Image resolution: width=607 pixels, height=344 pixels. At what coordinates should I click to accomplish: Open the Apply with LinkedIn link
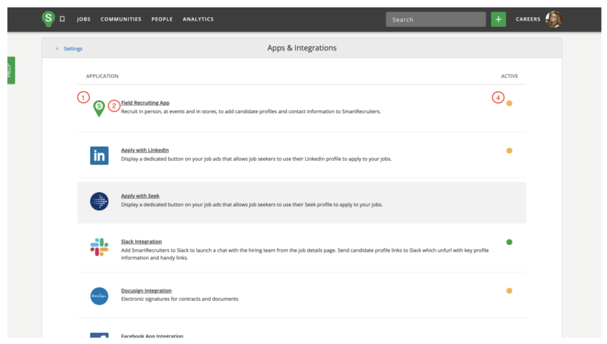145,150
